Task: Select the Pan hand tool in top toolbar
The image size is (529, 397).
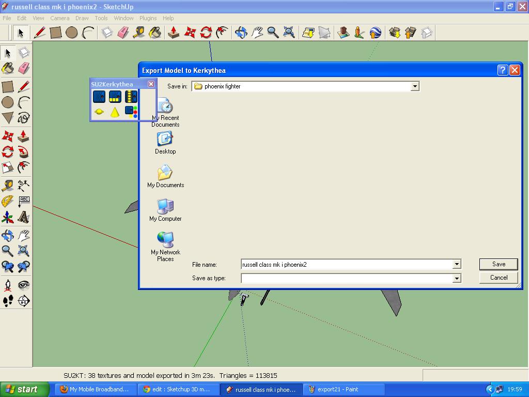Action: coord(257,33)
